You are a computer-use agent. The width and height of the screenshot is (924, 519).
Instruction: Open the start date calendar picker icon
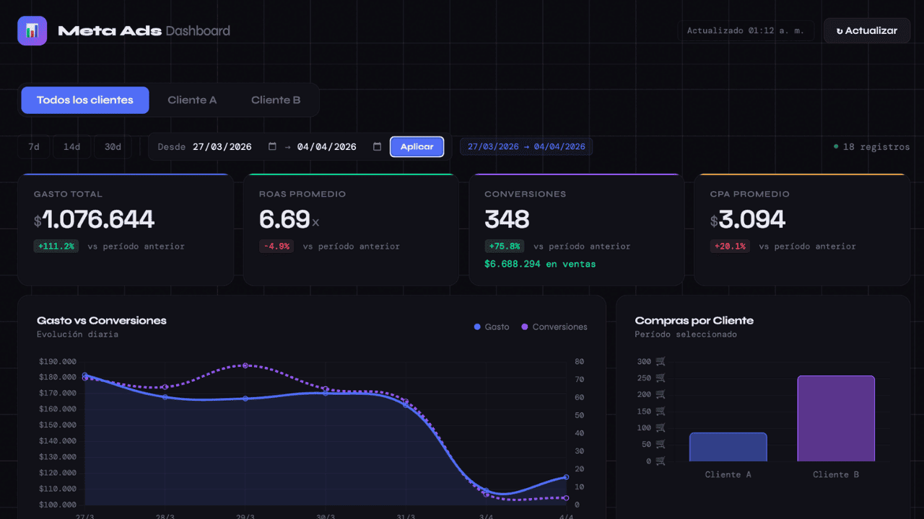click(272, 146)
